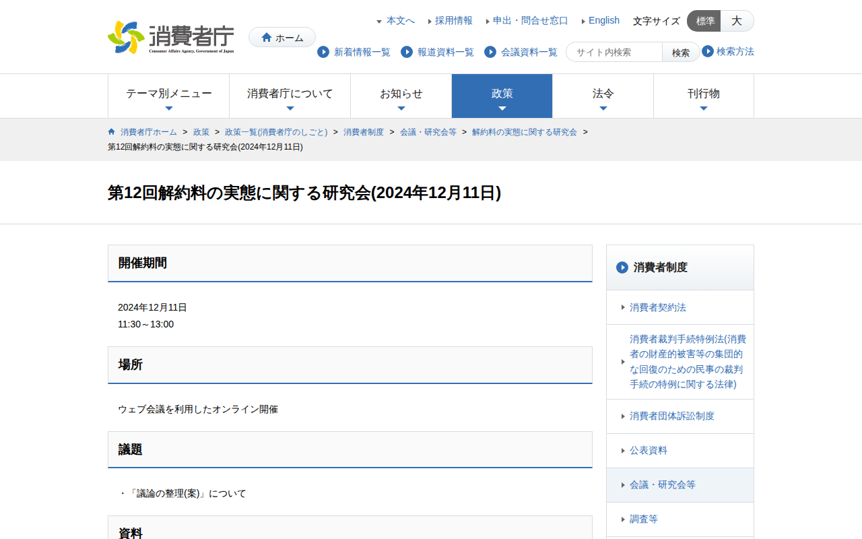Expand 消費者庁について menu
This screenshot has height=539, width=862.
pos(290,96)
